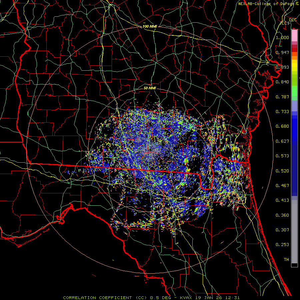Click the 0.253 legend value

point(282,245)
